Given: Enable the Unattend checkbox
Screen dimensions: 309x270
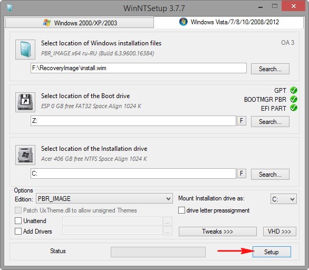Looking at the screenshot, I should pos(18,221).
